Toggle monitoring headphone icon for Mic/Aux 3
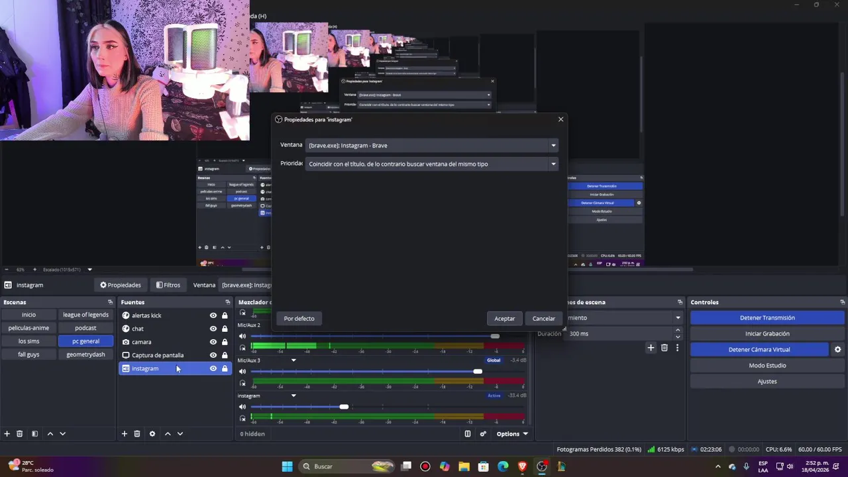The width and height of the screenshot is (848, 477). coord(242,383)
